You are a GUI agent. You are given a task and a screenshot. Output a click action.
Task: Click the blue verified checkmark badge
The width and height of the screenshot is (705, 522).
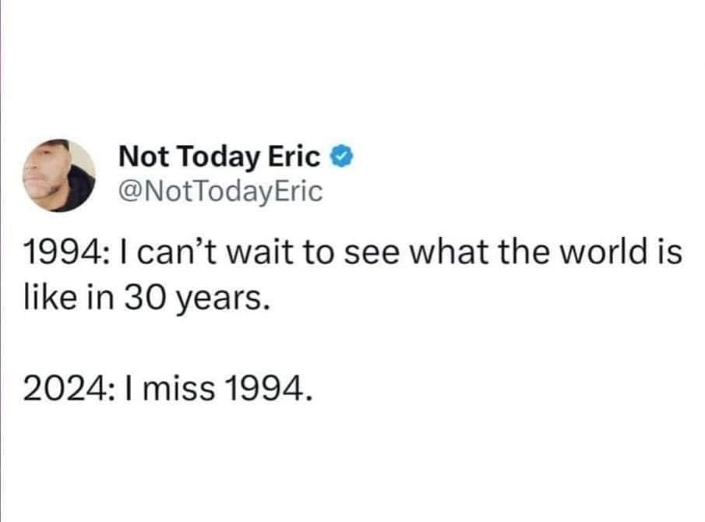click(341, 157)
